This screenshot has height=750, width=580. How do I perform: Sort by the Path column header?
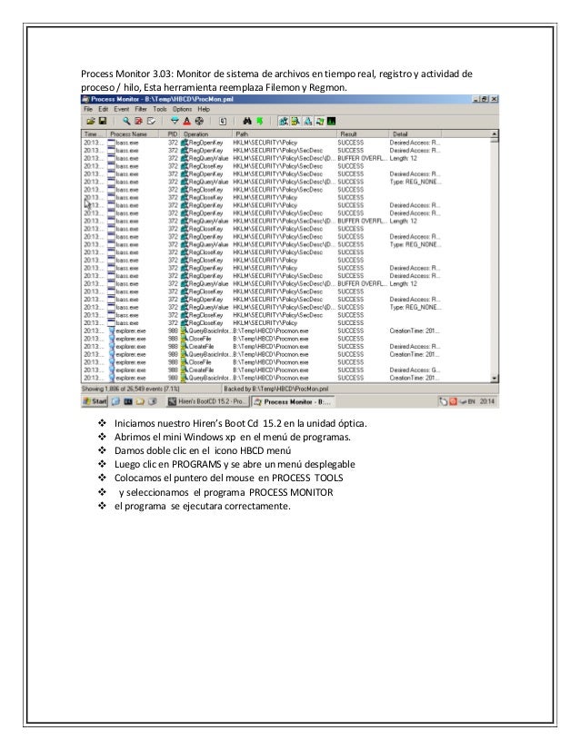(x=284, y=134)
